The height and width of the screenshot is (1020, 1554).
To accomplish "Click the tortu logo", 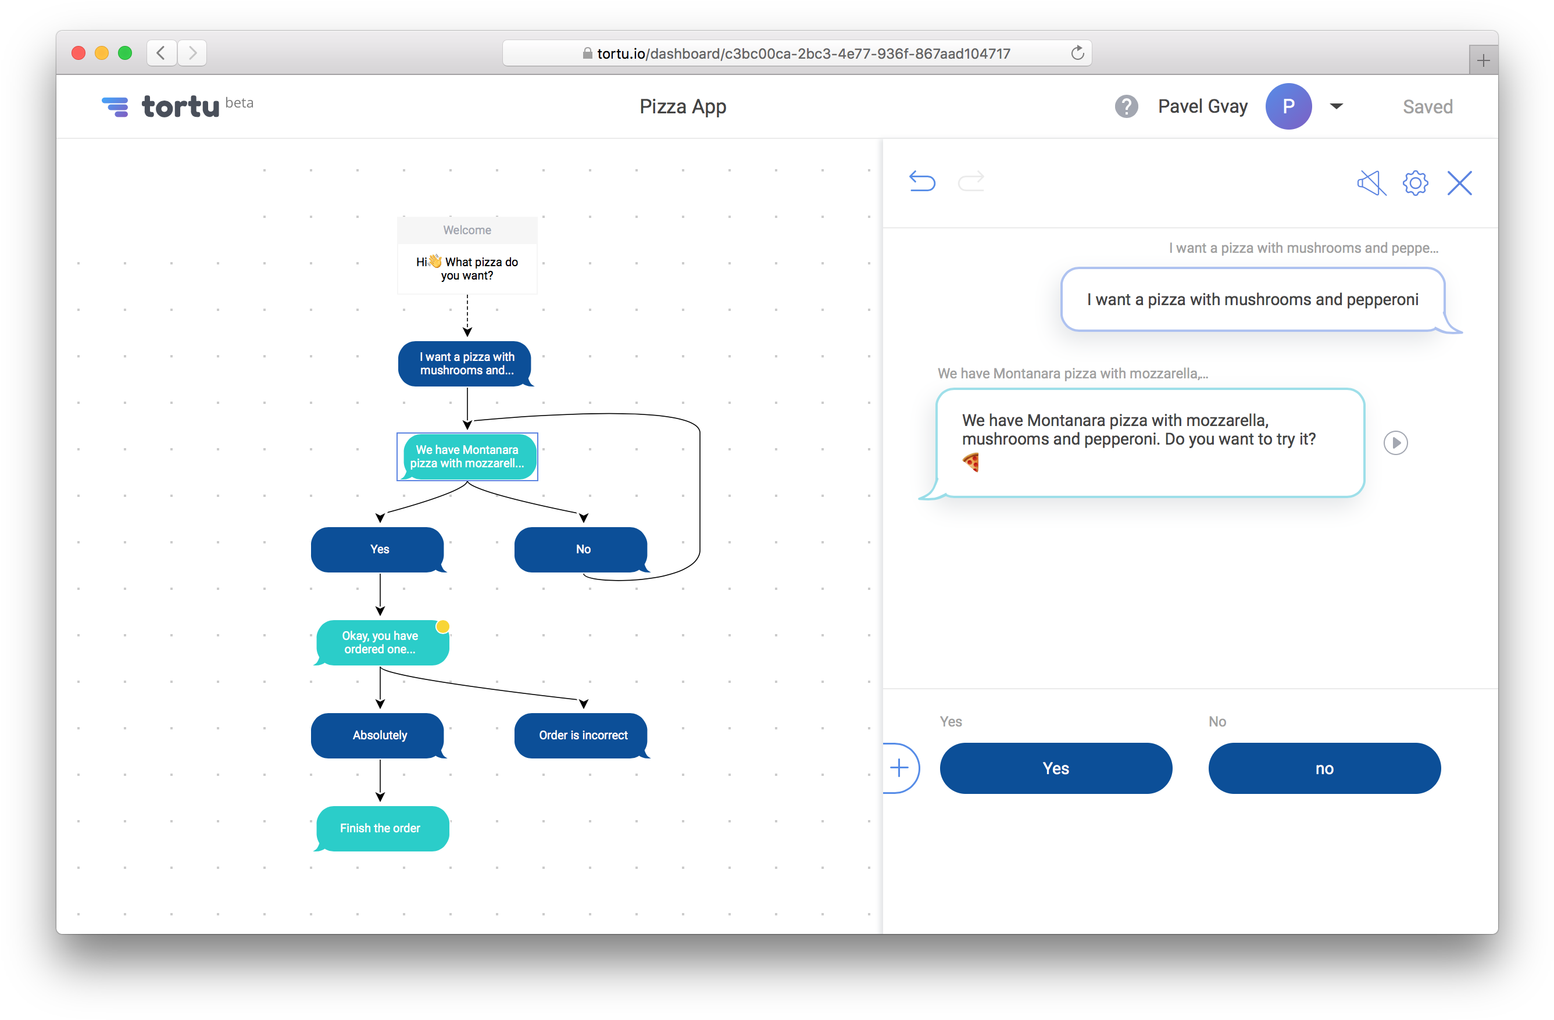I will [x=160, y=106].
